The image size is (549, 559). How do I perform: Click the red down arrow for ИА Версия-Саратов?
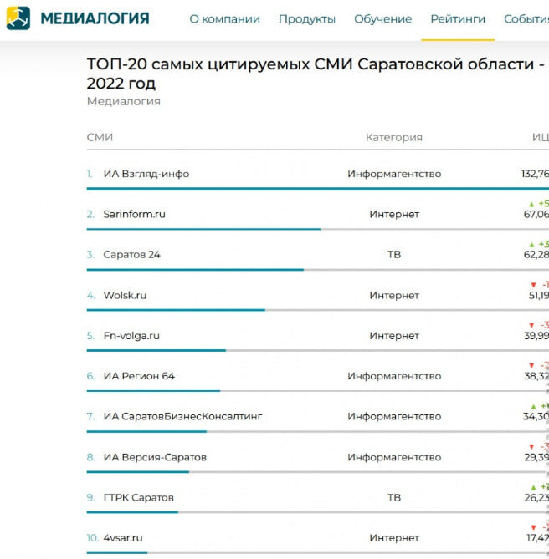tap(531, 447)
